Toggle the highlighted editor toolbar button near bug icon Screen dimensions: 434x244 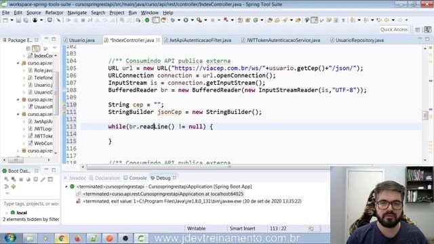click(156, 20)
